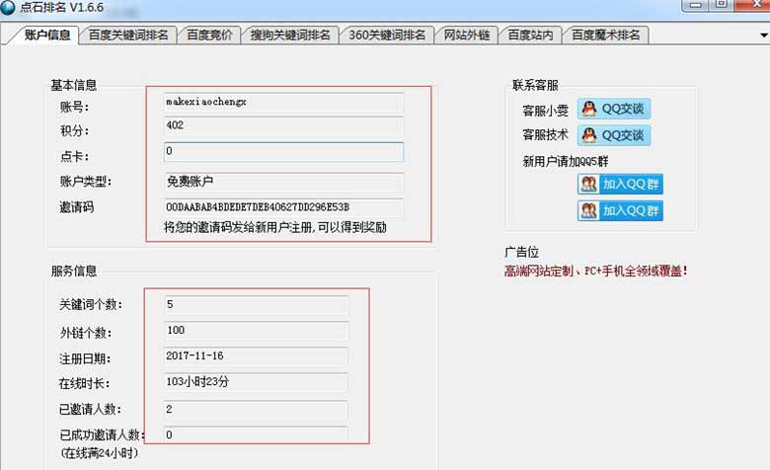Click the 账号 field showing makexiaochengx
Image resolution: width=770 pixels, height=470 pixels.
click(283, 102)
